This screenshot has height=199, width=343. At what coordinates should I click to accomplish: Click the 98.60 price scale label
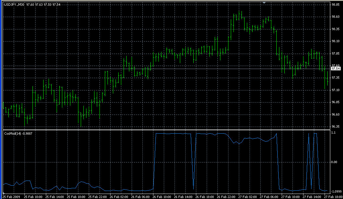click(336, 17)
